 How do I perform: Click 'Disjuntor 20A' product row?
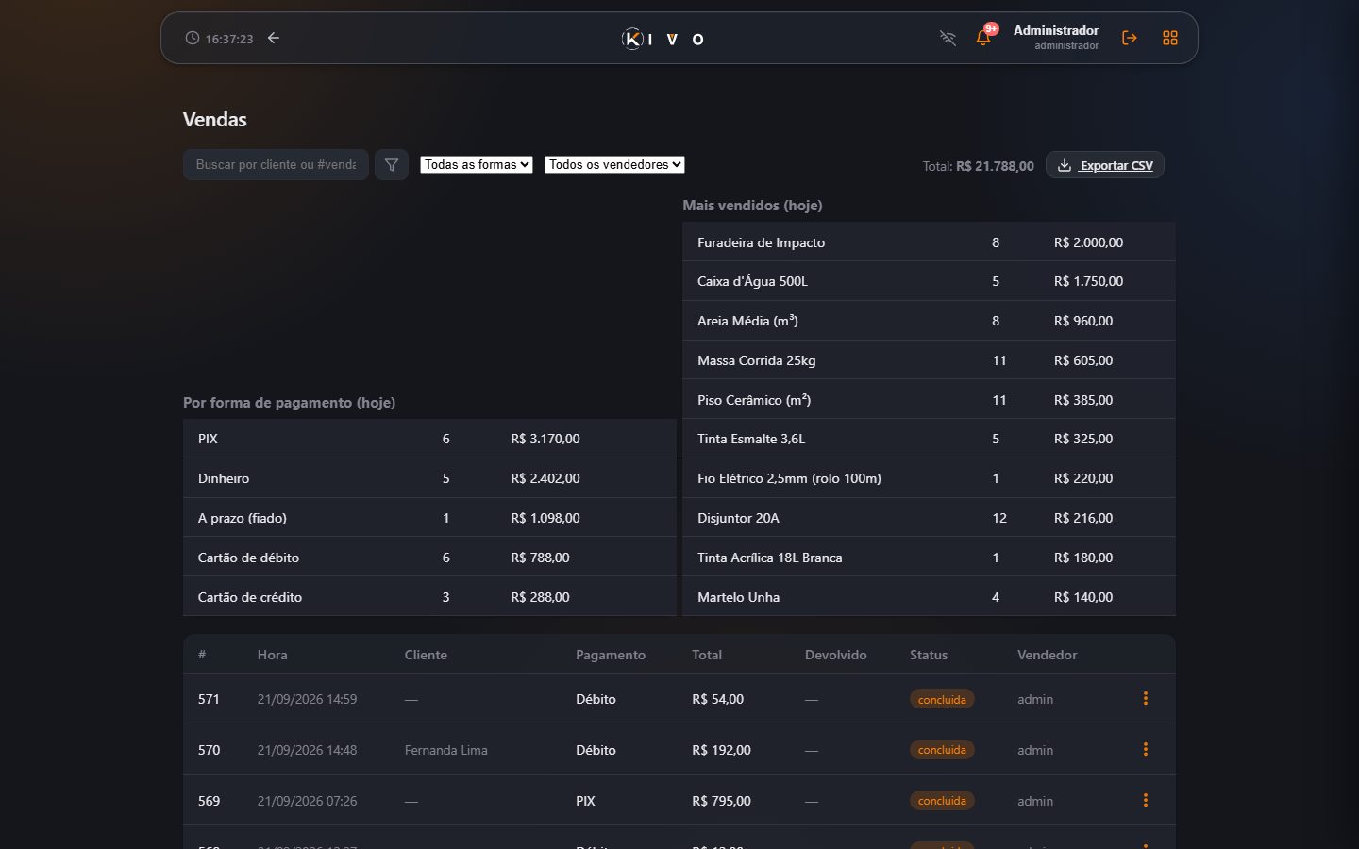tap(929, 518)
